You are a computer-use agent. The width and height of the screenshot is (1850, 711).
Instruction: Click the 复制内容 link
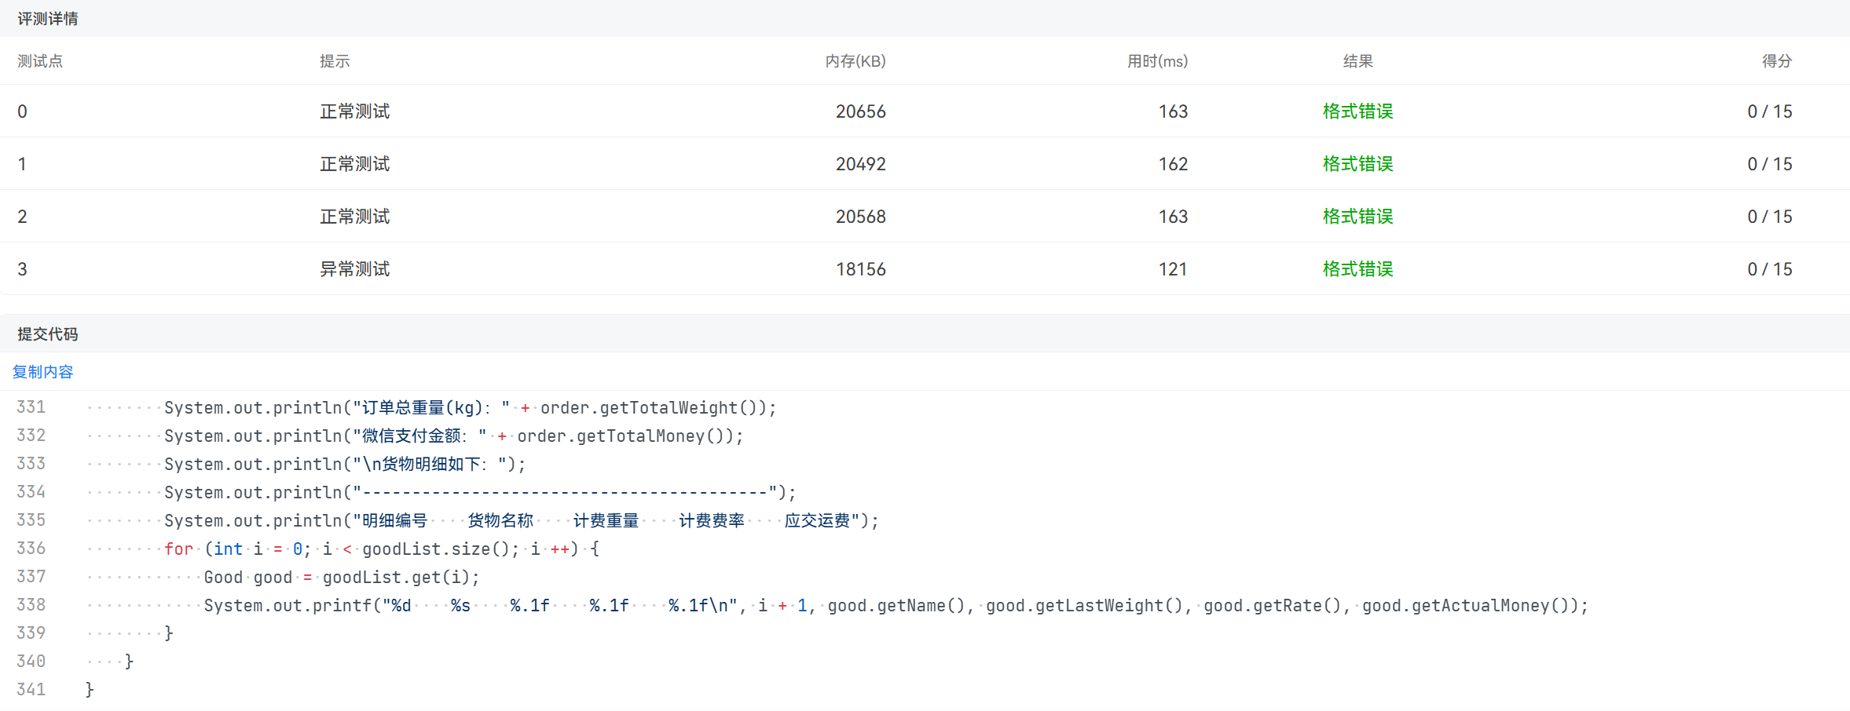(43, 372)
